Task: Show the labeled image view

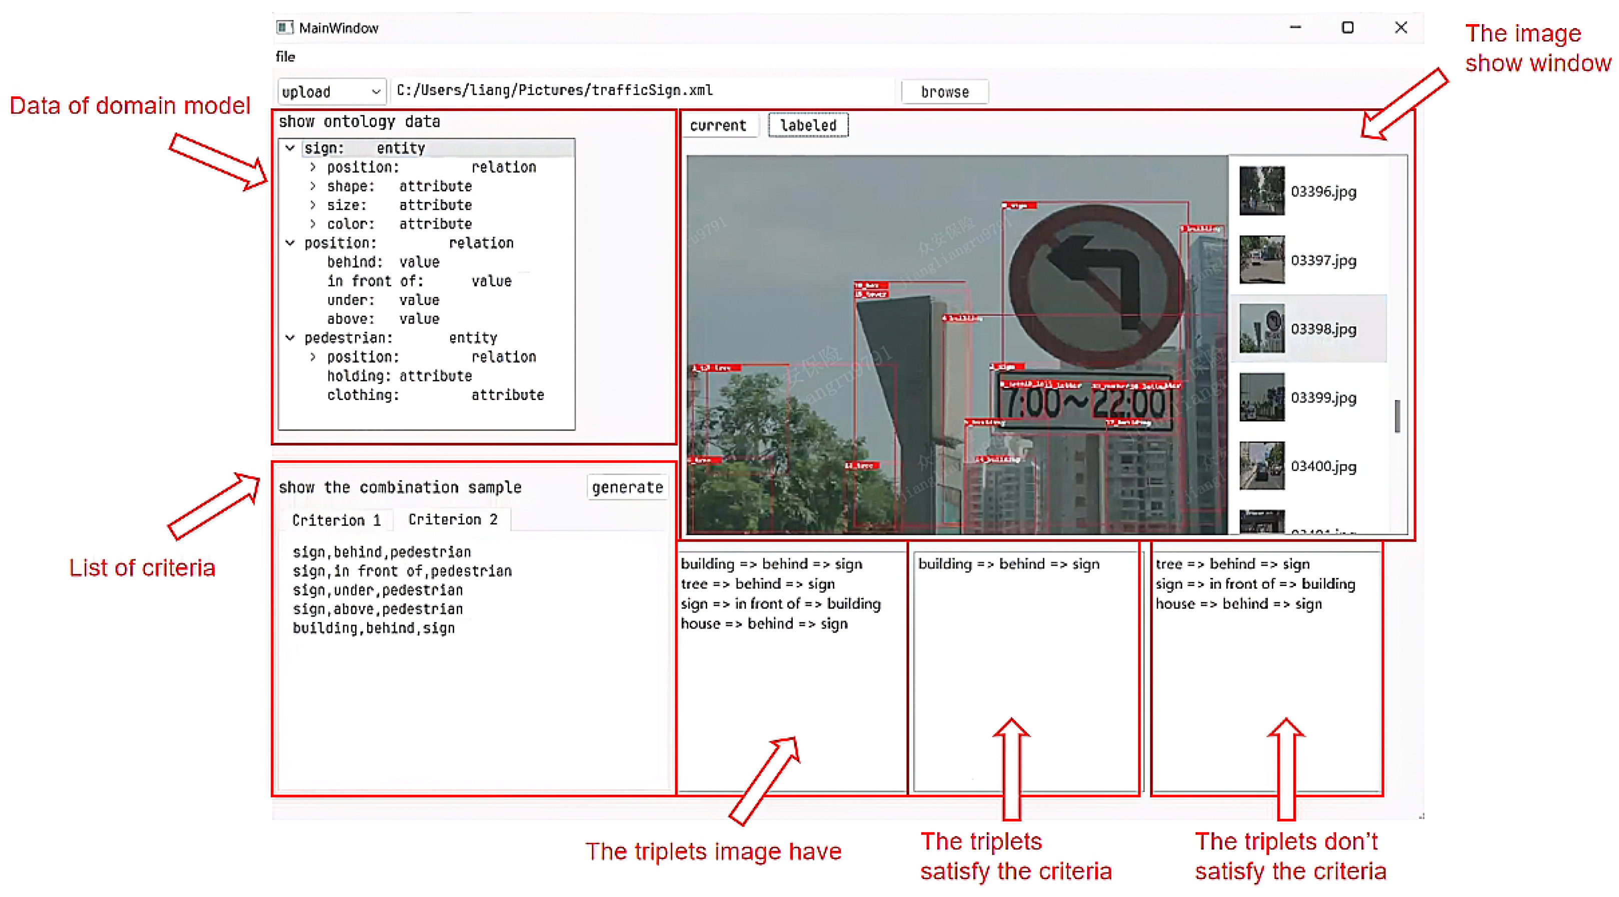Action: [x=808, y=125]
